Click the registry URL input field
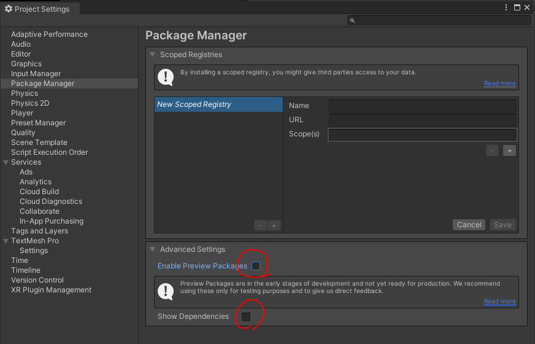 422,120
